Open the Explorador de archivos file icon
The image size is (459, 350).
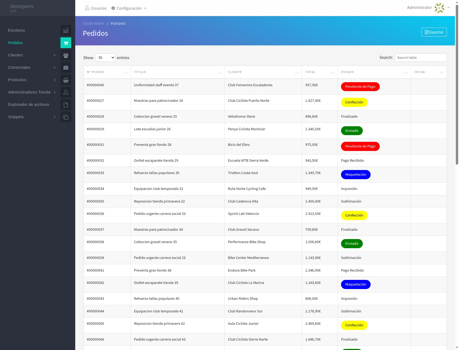[x=66, y=104]
